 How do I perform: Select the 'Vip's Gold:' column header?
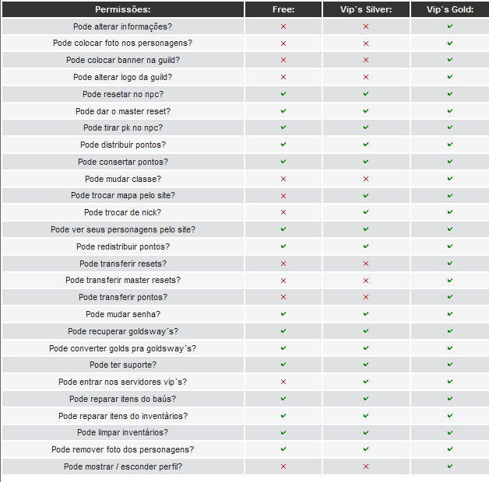tap(450, 9)
